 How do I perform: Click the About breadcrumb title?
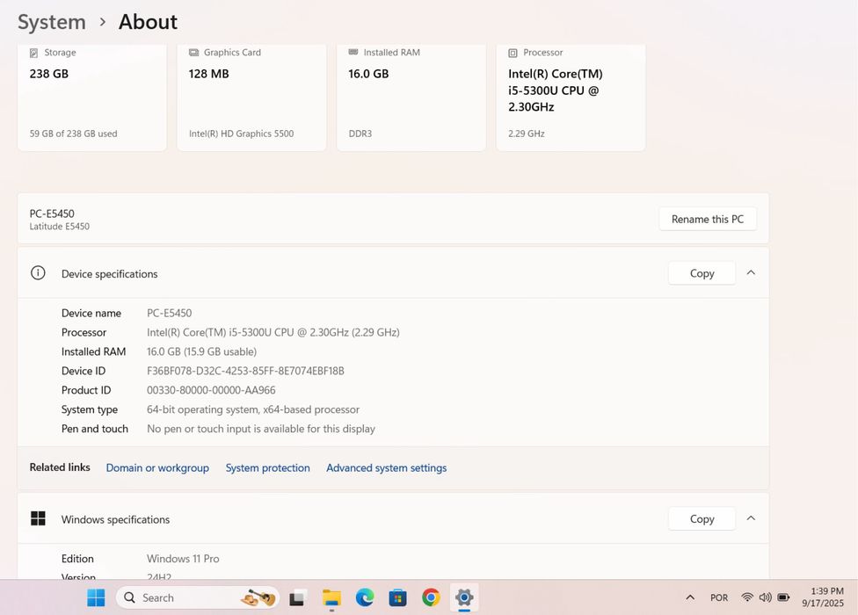(148, 22)
